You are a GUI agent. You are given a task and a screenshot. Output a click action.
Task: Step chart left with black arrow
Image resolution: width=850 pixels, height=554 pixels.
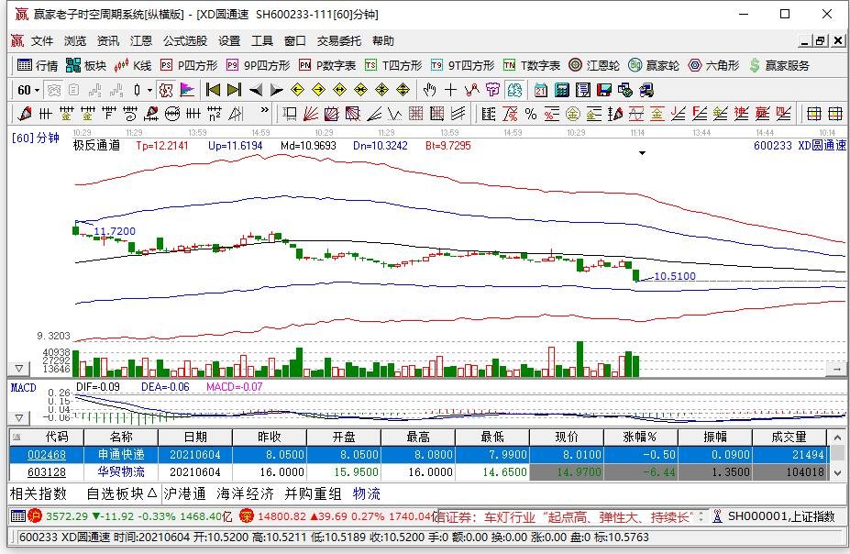(255, 90)
